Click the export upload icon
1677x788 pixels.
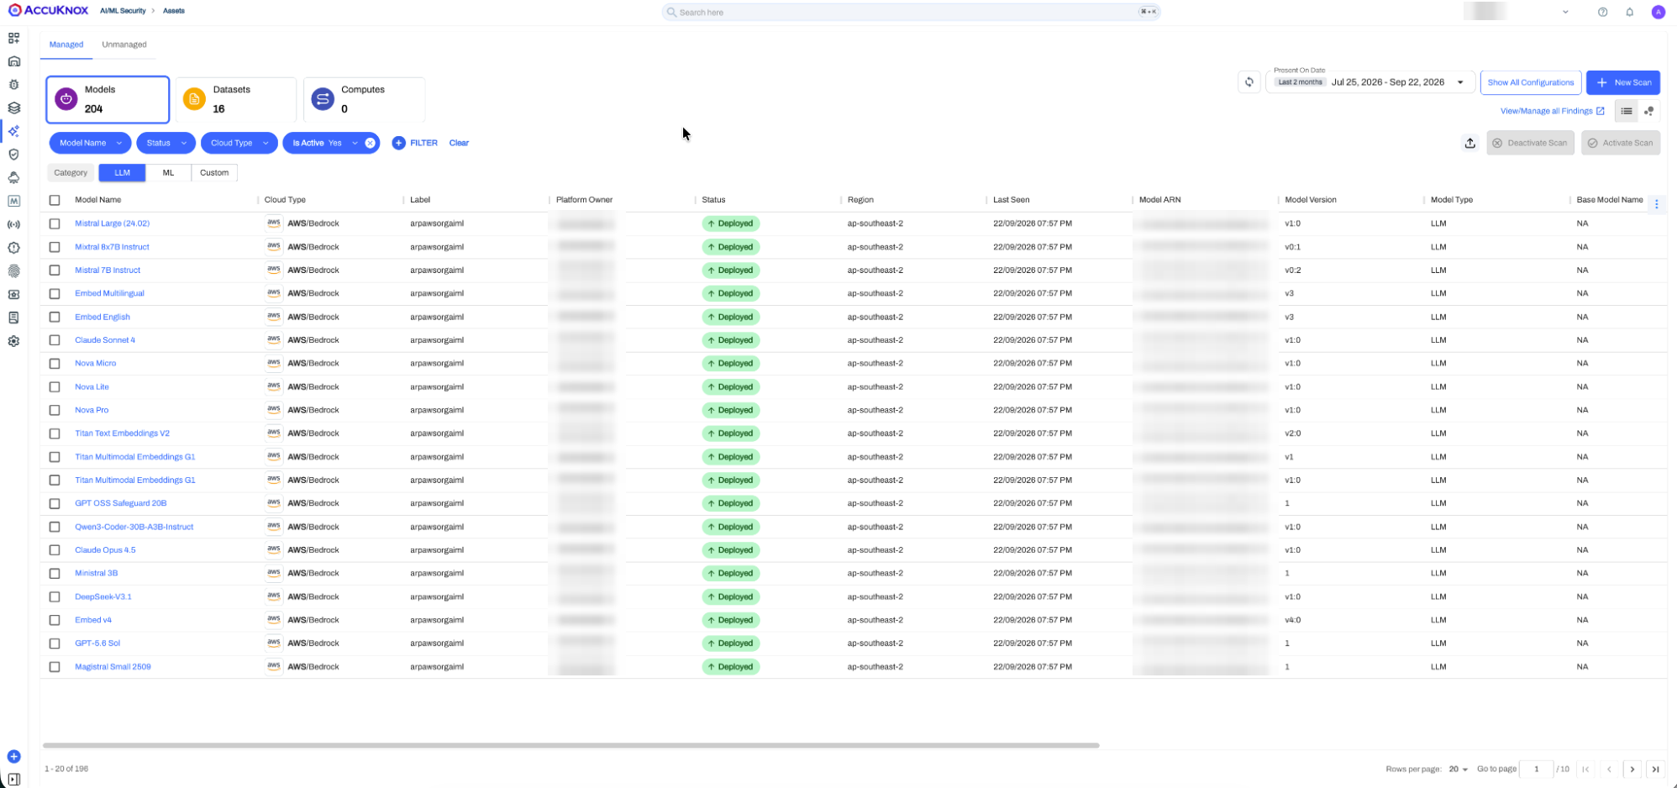[1469, 143]
